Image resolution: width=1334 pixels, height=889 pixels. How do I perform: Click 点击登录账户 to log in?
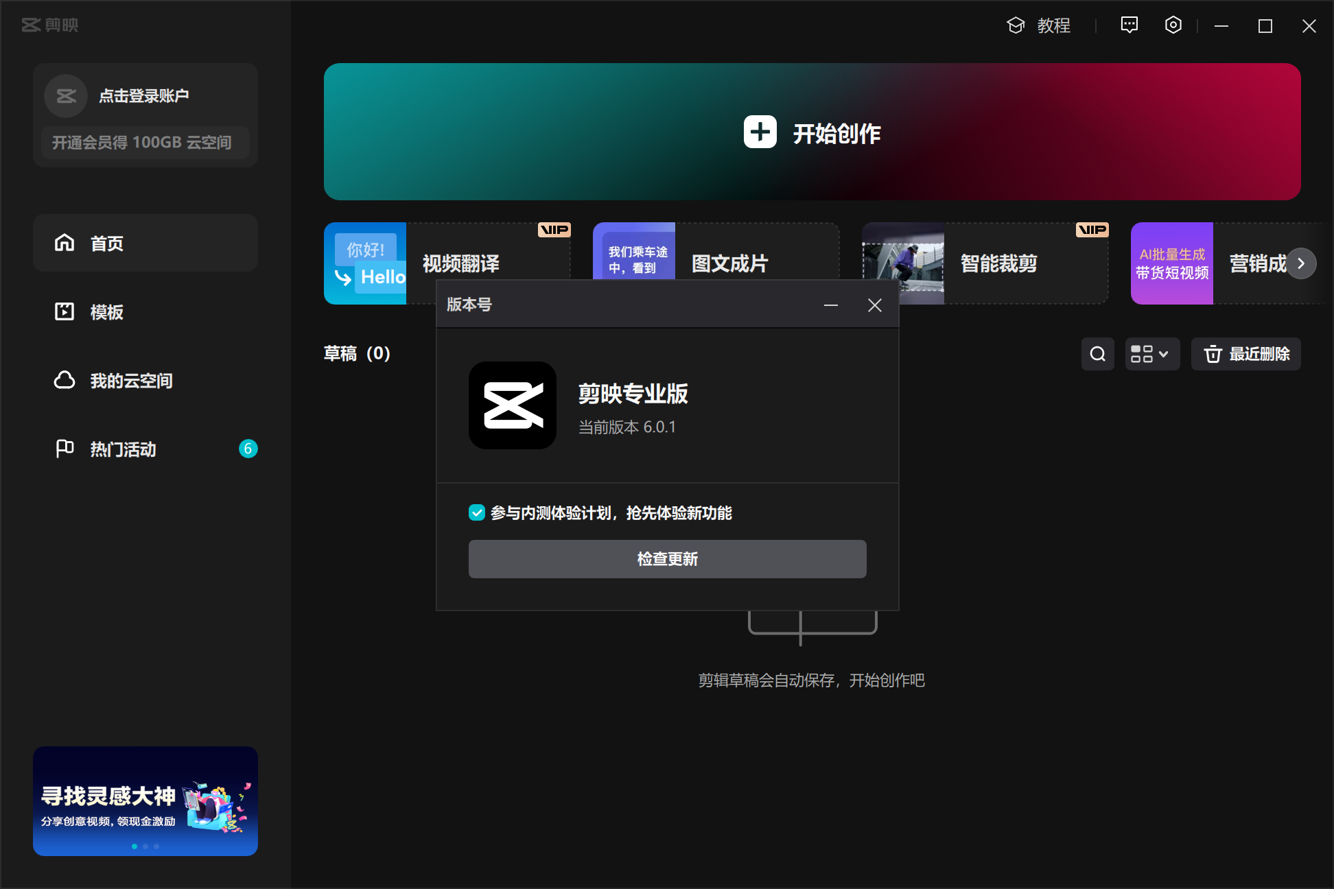tap(144, 96)
